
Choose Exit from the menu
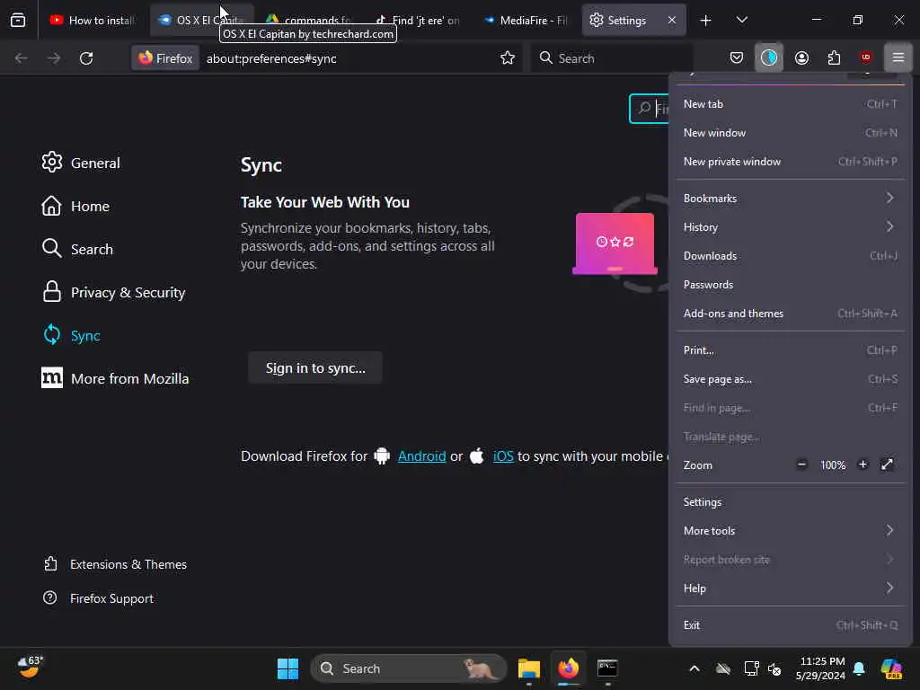point(791,625)
